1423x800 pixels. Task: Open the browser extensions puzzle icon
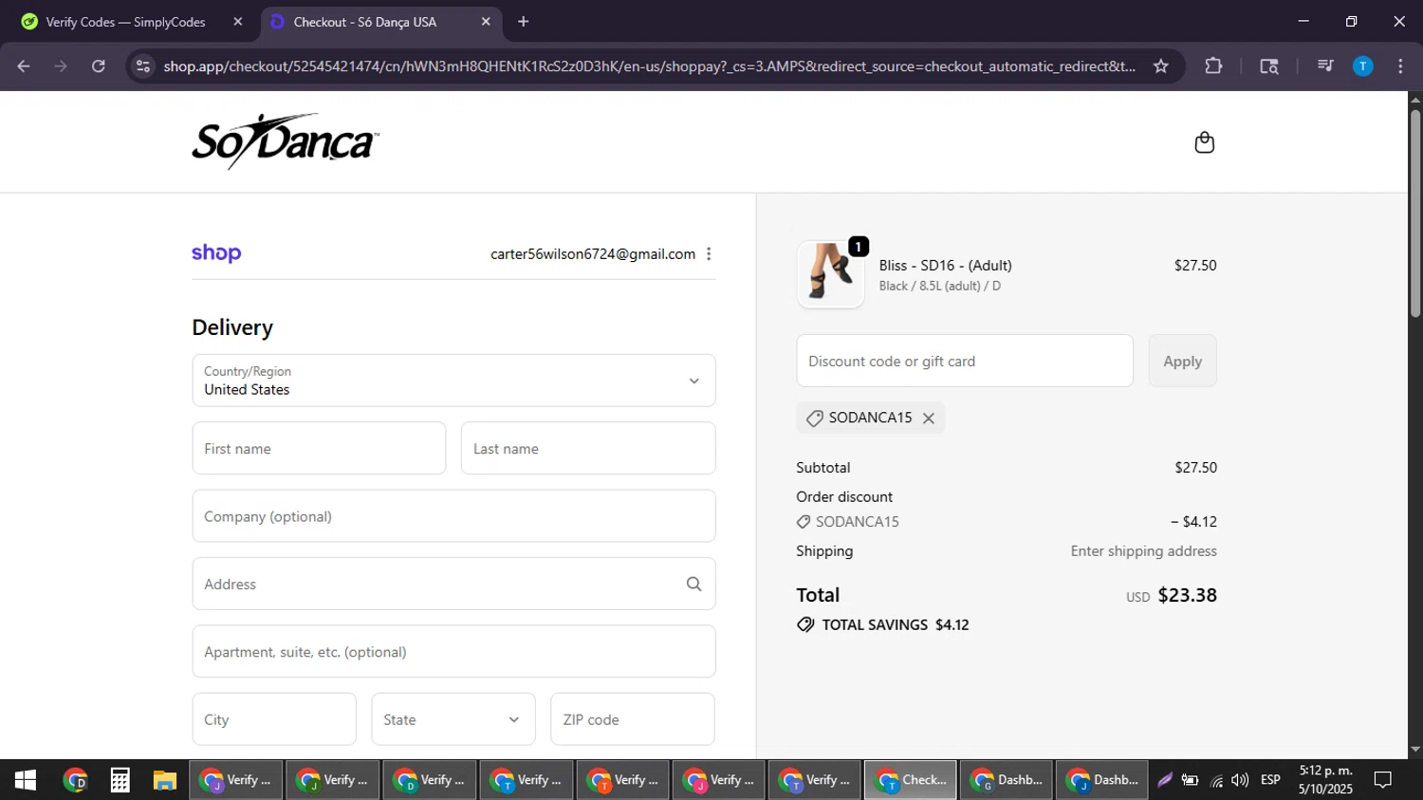[x=1213, y=66]
